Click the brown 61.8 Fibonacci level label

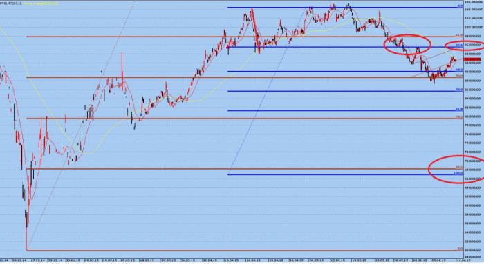(x=459, y=35)
